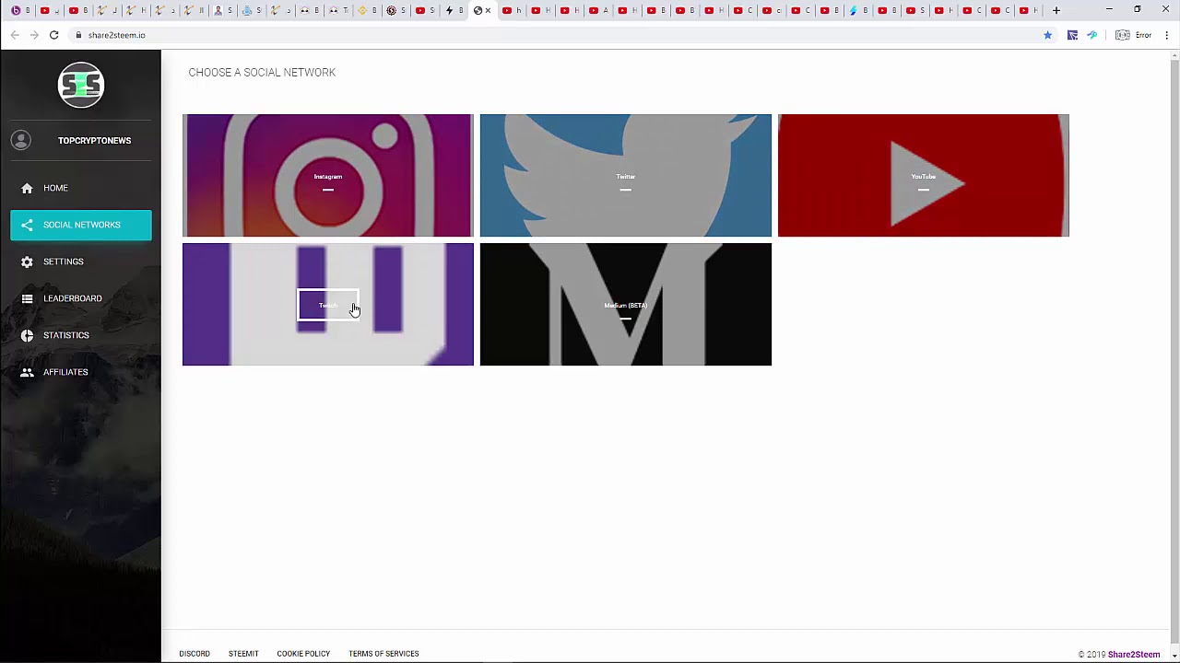Screen dimensions: 1180x663
Task: Choose the Twitter network card
Action: coord(626,175)
